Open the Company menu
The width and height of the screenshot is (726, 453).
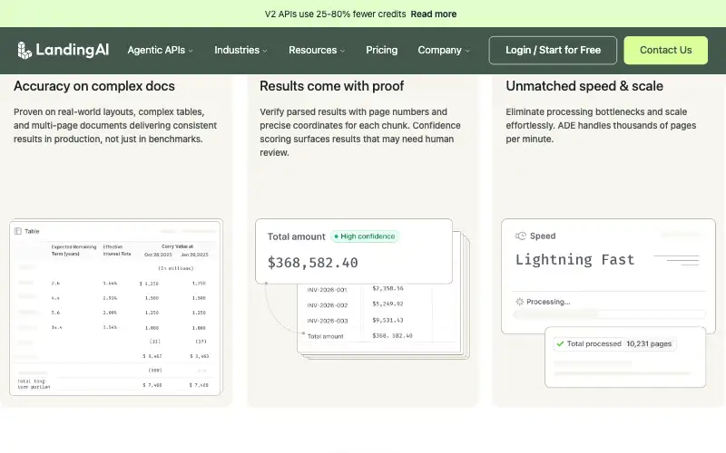point(444,50)
